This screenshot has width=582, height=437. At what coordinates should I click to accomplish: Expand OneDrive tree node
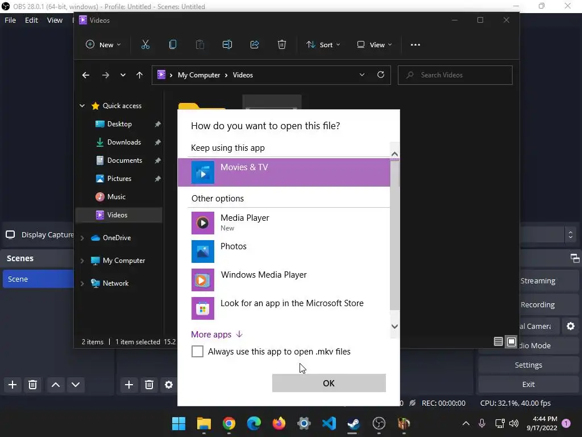(82, 238)
